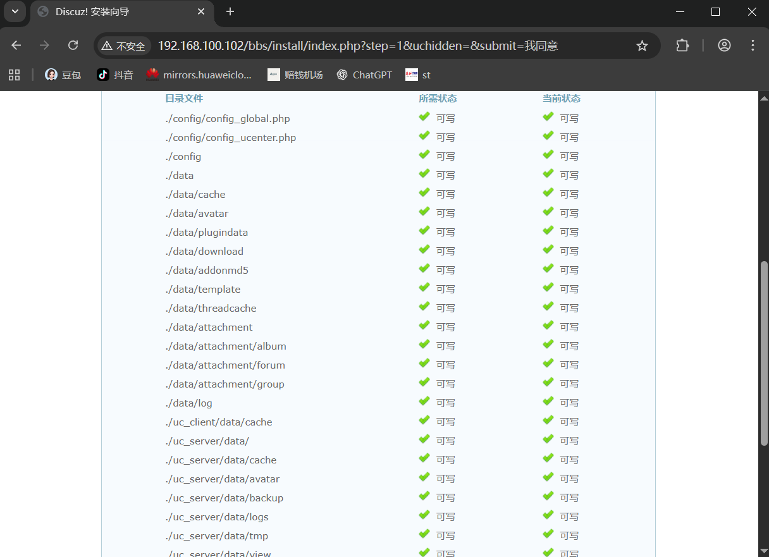Open the ChatGPT bookmark
Screen dimensions: 769x557
pos(364,75)
